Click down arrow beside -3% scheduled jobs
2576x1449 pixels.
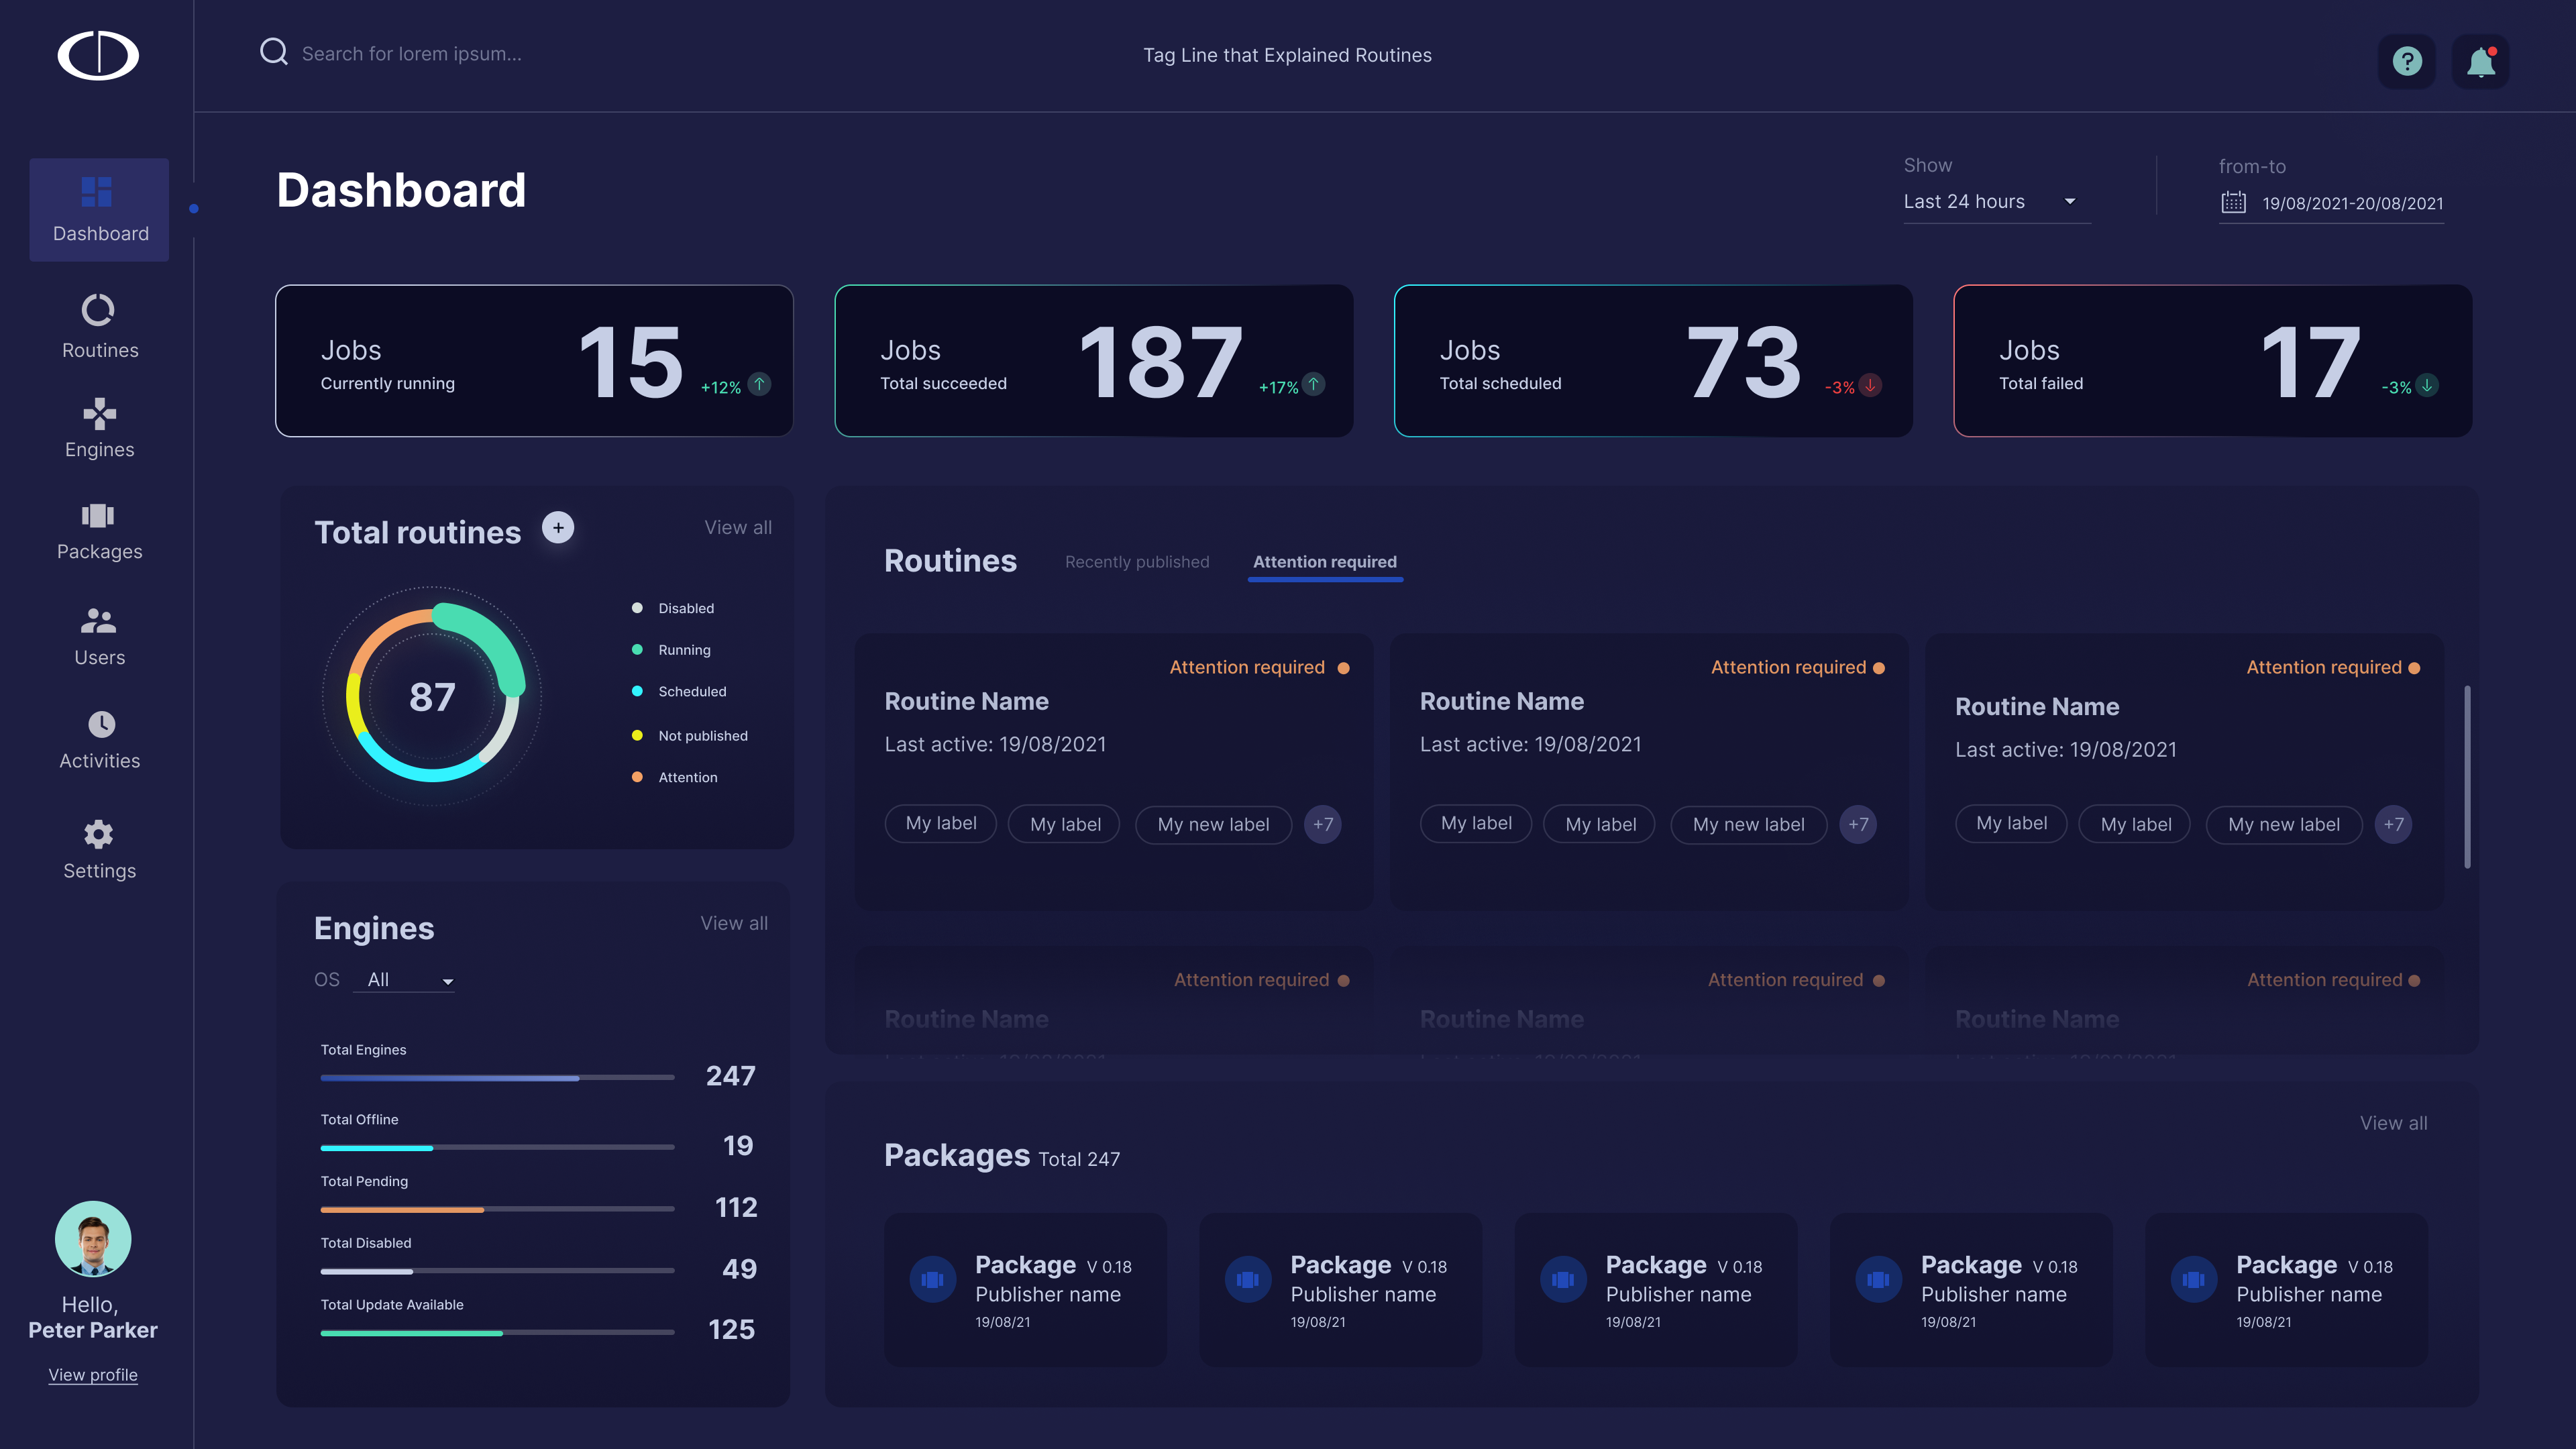point(1870,385)
